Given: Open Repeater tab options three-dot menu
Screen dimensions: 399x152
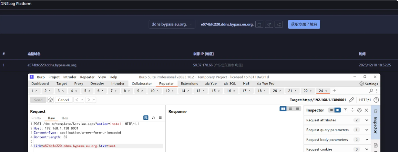Looking at the screenshot, I should (376, 91).
